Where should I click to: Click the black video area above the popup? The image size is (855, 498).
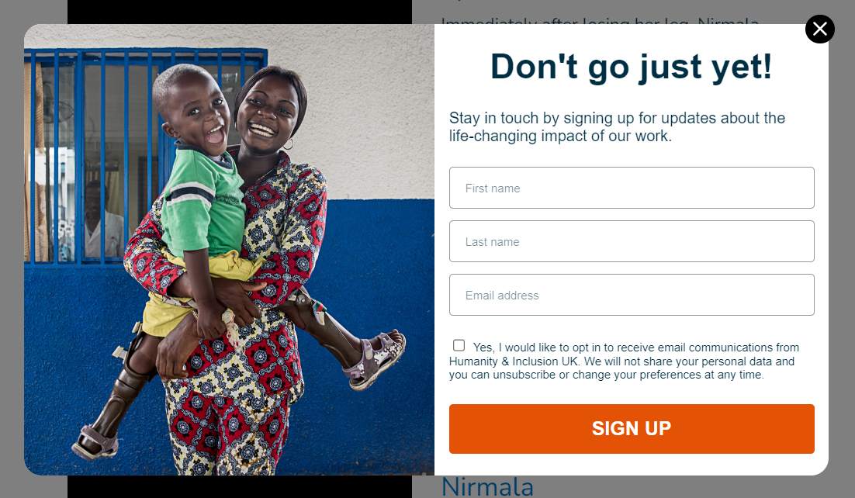pos(240,12)
